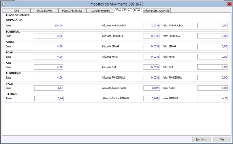Image resolution: width=233 pixels, height=144 pixels.
Task: Click the SAT section heading
Action: coord(9,63)
